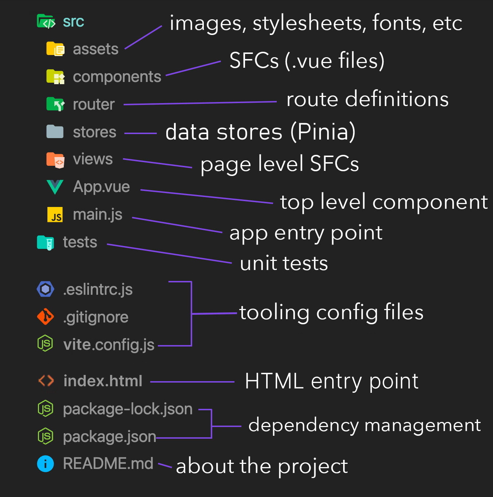Click the Vue logo icon beside App.vue

pyautogui.click(x=55, y=187)
